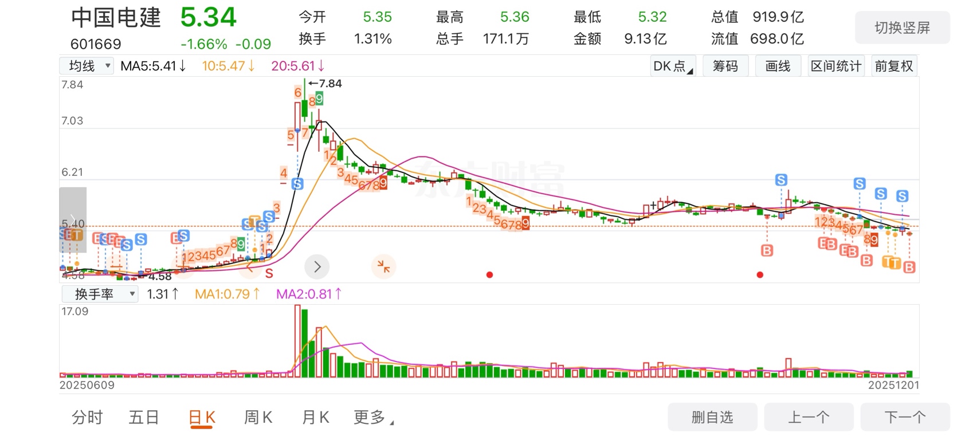The width and height of the screenshot is (957, 440).
Task: Open the 换手率 sub-indicator dropdown
Action: click(100, 294)
